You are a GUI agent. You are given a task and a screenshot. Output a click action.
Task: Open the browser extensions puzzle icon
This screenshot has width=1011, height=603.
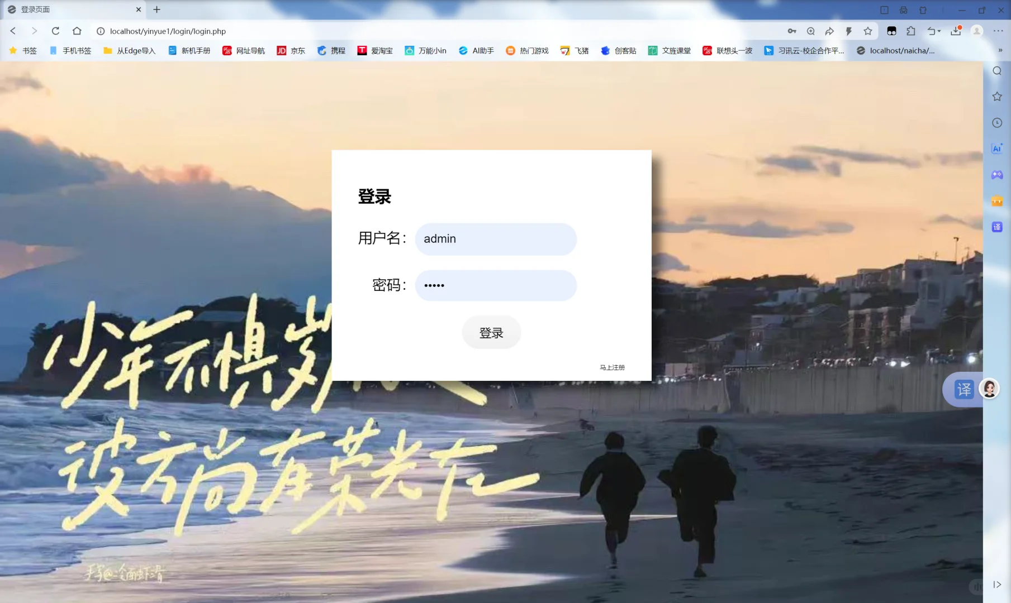point(911,31)
